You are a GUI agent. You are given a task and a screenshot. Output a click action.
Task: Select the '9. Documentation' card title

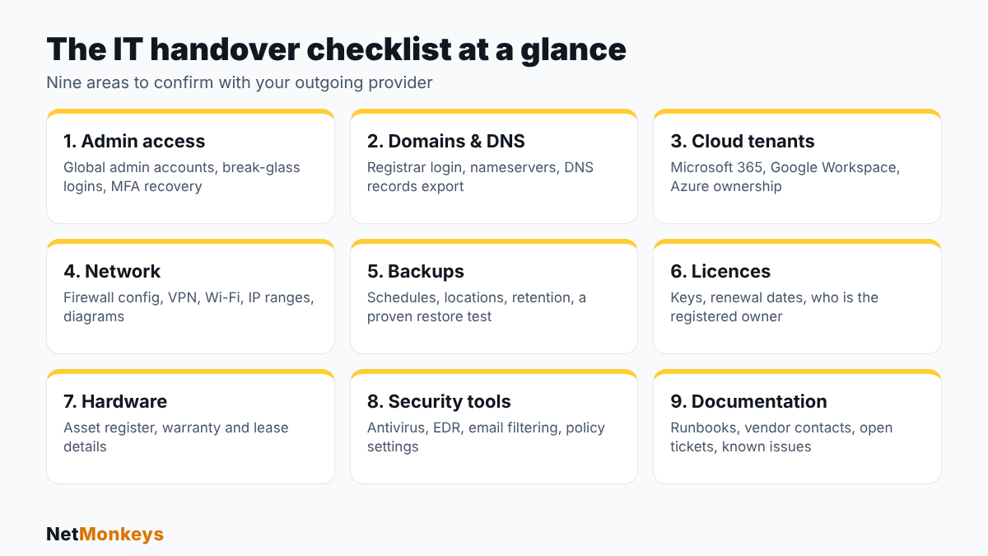(x=748, y=401)
